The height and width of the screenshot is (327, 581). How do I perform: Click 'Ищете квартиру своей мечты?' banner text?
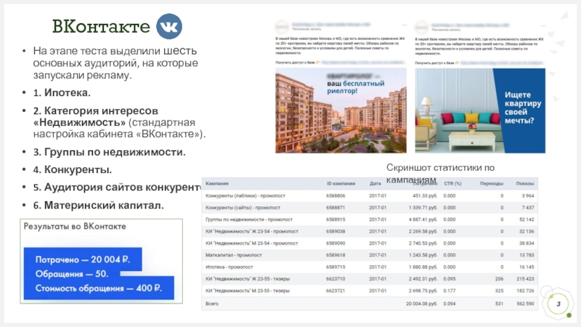(x=522, y=108)
